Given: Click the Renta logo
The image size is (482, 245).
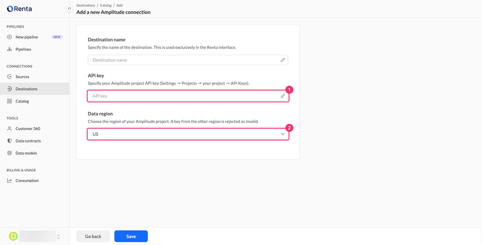Looking at the screenshot, I should tap(19, 9).
